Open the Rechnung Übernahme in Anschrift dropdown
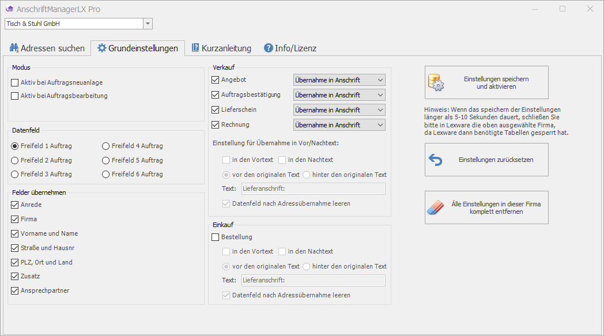 pos(379,125)
